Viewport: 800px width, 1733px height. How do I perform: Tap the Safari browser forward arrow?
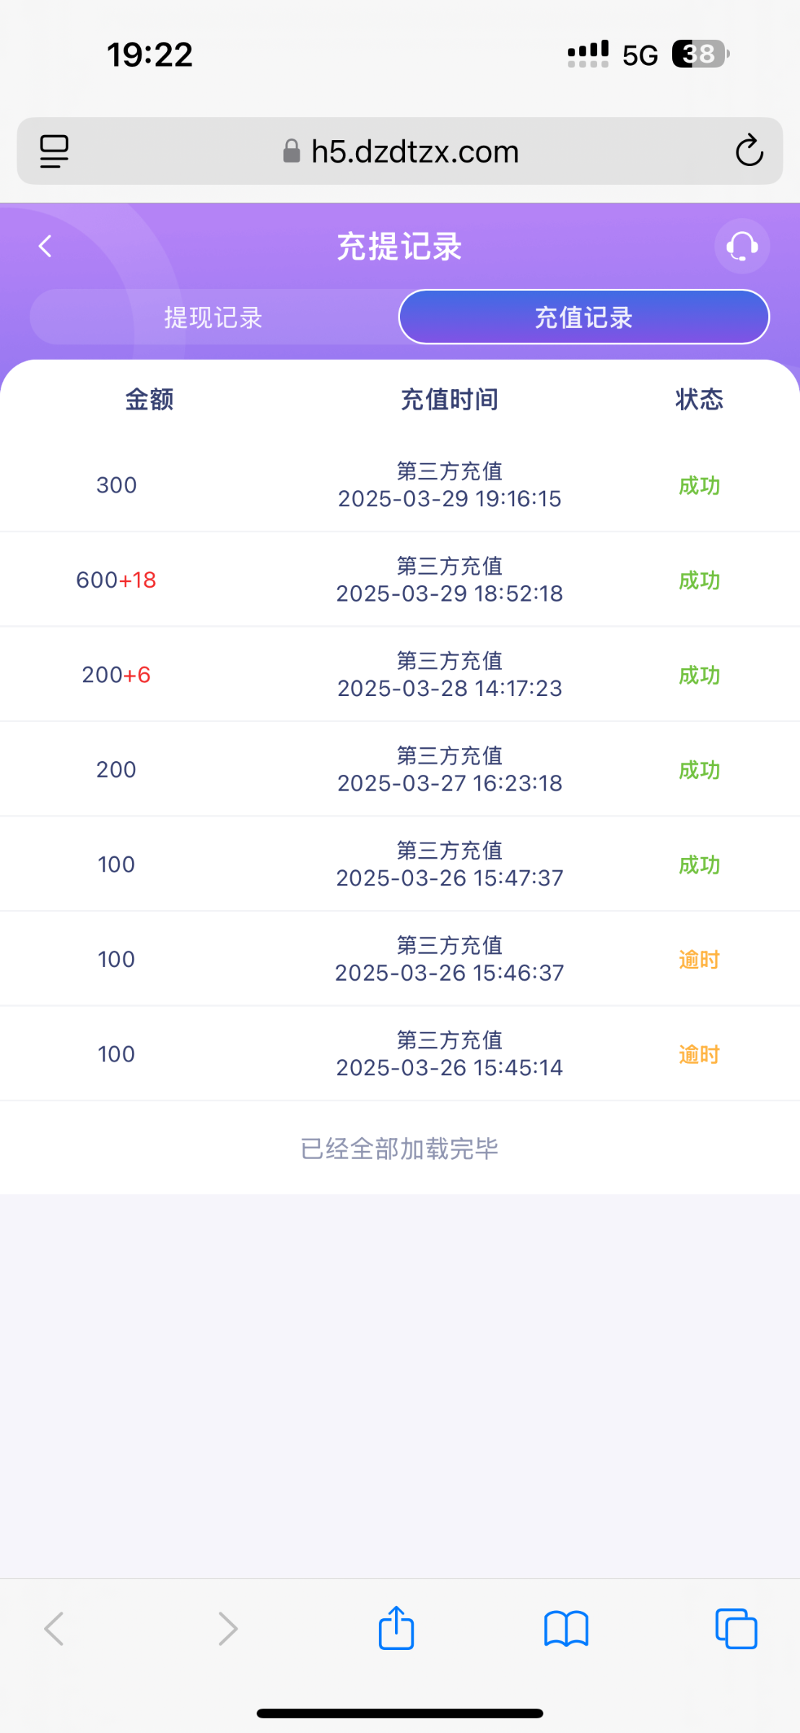pyautogui.click(x=227, y=1628)
